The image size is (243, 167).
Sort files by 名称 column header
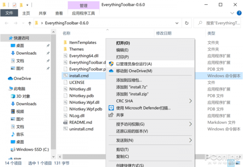pyautogui.click(x=67, y=33)
